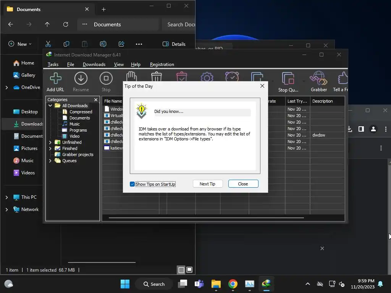Expand Network in File Explorer sidebar
The height and width of the screenshot is (293, 391).
tap(7, 209)
